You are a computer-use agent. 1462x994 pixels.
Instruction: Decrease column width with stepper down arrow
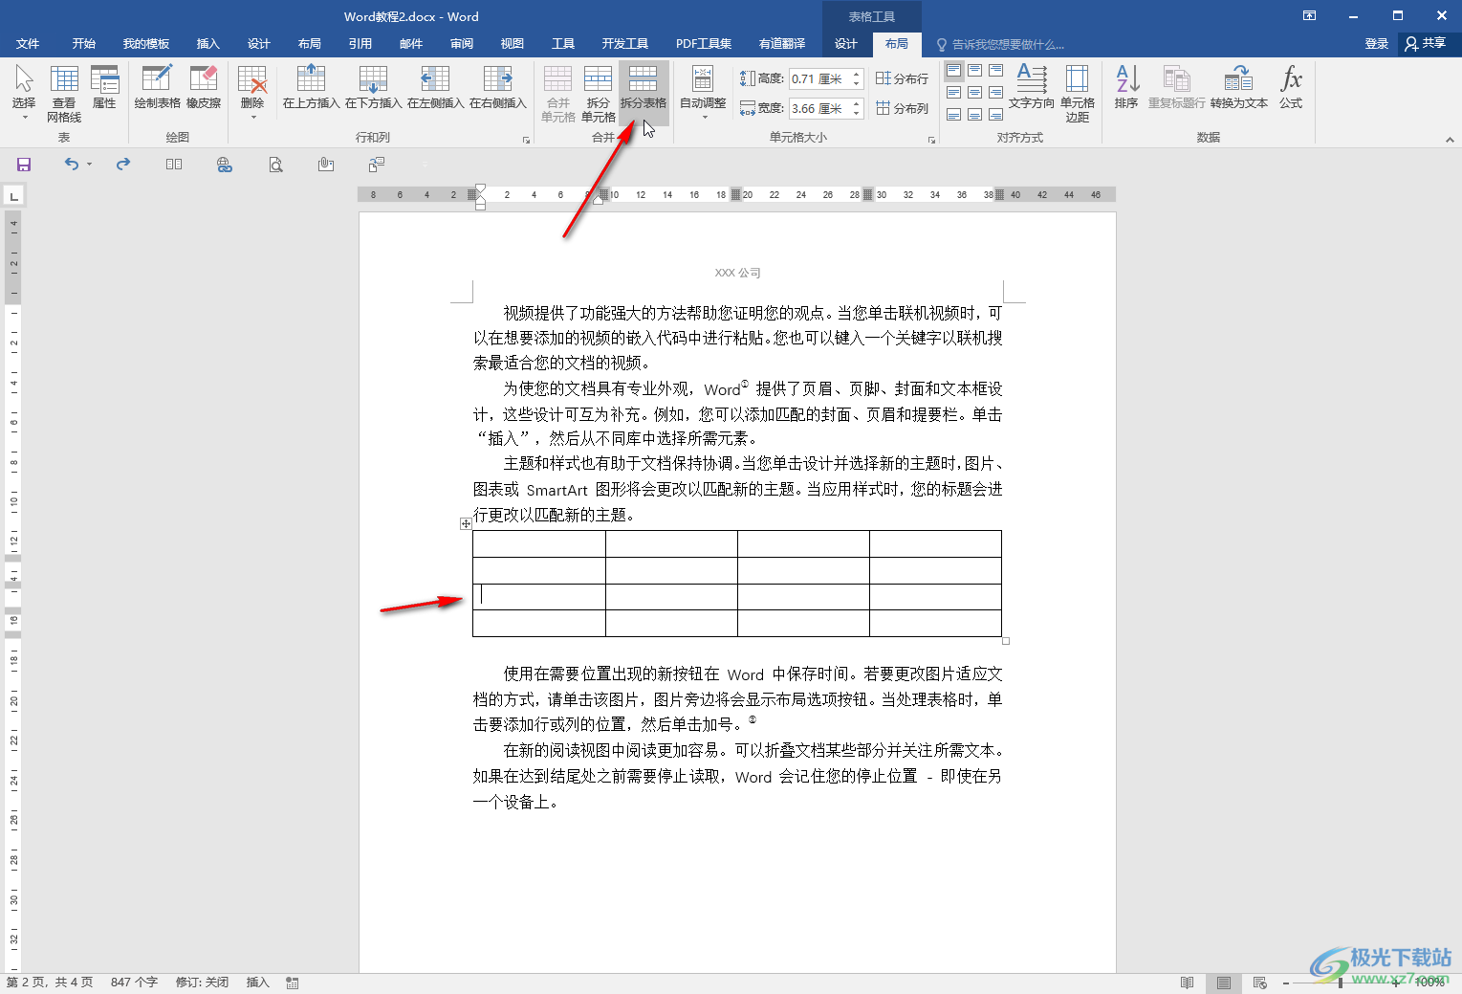857,113
